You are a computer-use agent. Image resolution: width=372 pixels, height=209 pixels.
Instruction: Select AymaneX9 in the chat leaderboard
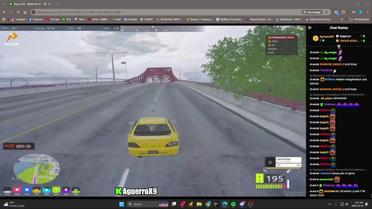pyautogui.click(x=326, y=37)
